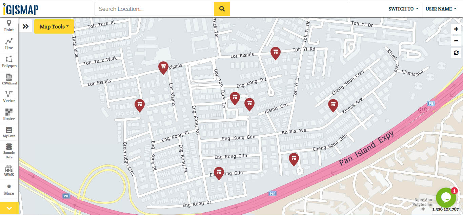Select the Point tool in sidebar
The width and height of the screenshot is (463, 215).
9,26
